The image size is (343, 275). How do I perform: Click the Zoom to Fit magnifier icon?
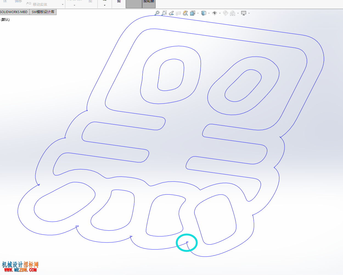pos(157,13)
